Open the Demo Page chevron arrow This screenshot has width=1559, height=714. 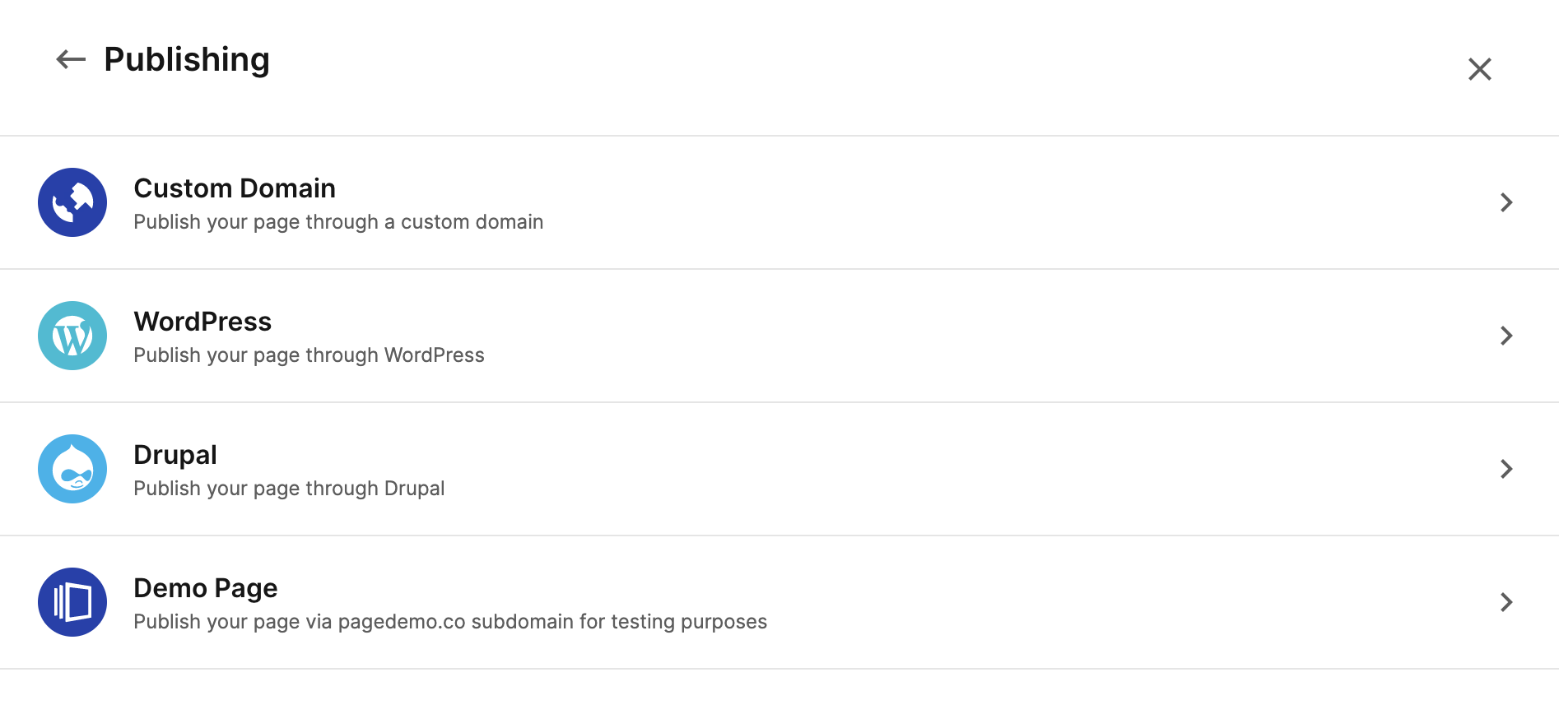click(1506, 602)
